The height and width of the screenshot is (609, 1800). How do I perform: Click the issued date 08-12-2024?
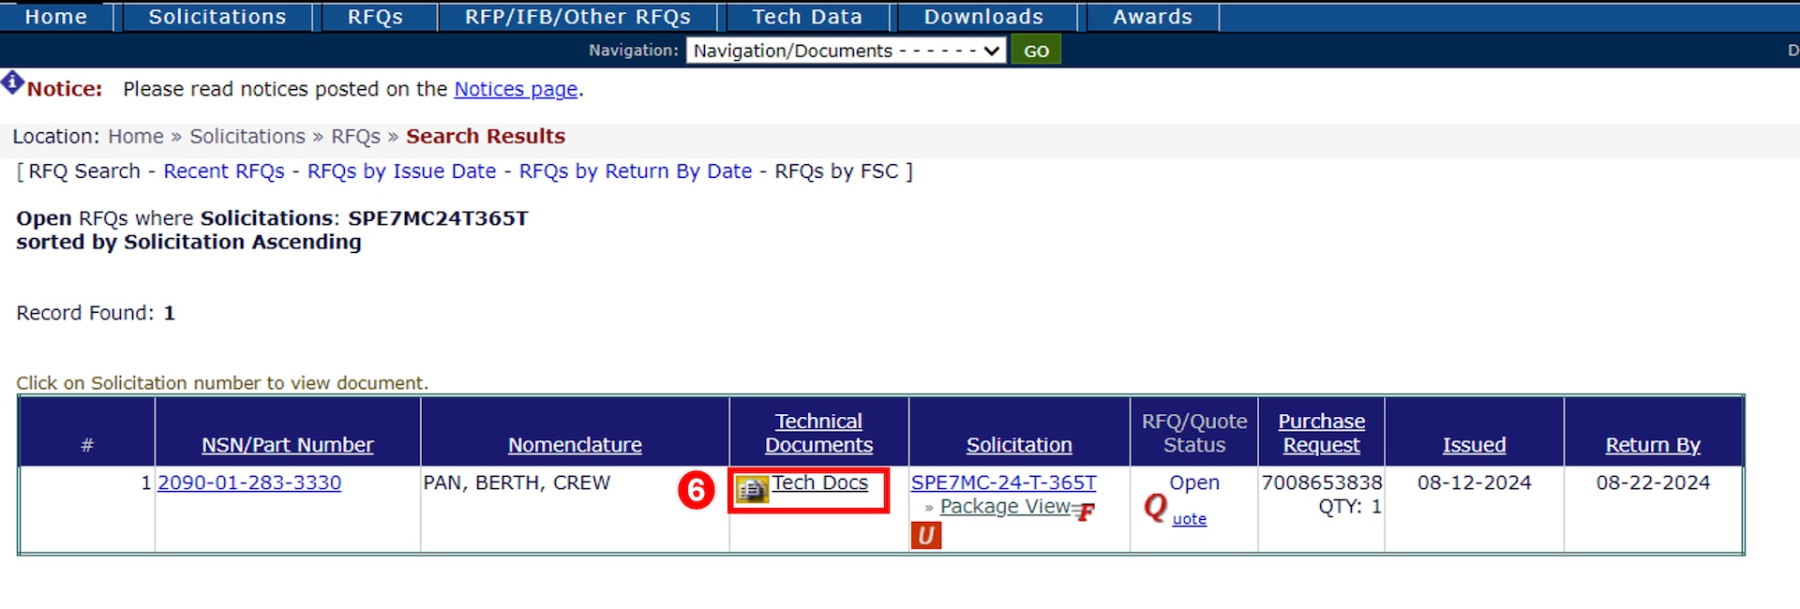(x=1474, y=483)
